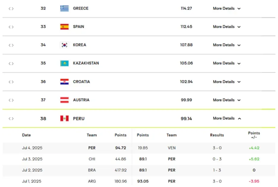
Task: Collapse Peru's More Details section
Action: (226, 118)
